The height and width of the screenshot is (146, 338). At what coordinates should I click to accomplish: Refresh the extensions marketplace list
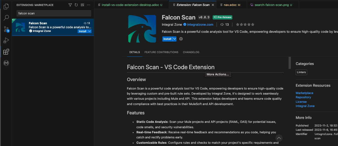point(76,5)
